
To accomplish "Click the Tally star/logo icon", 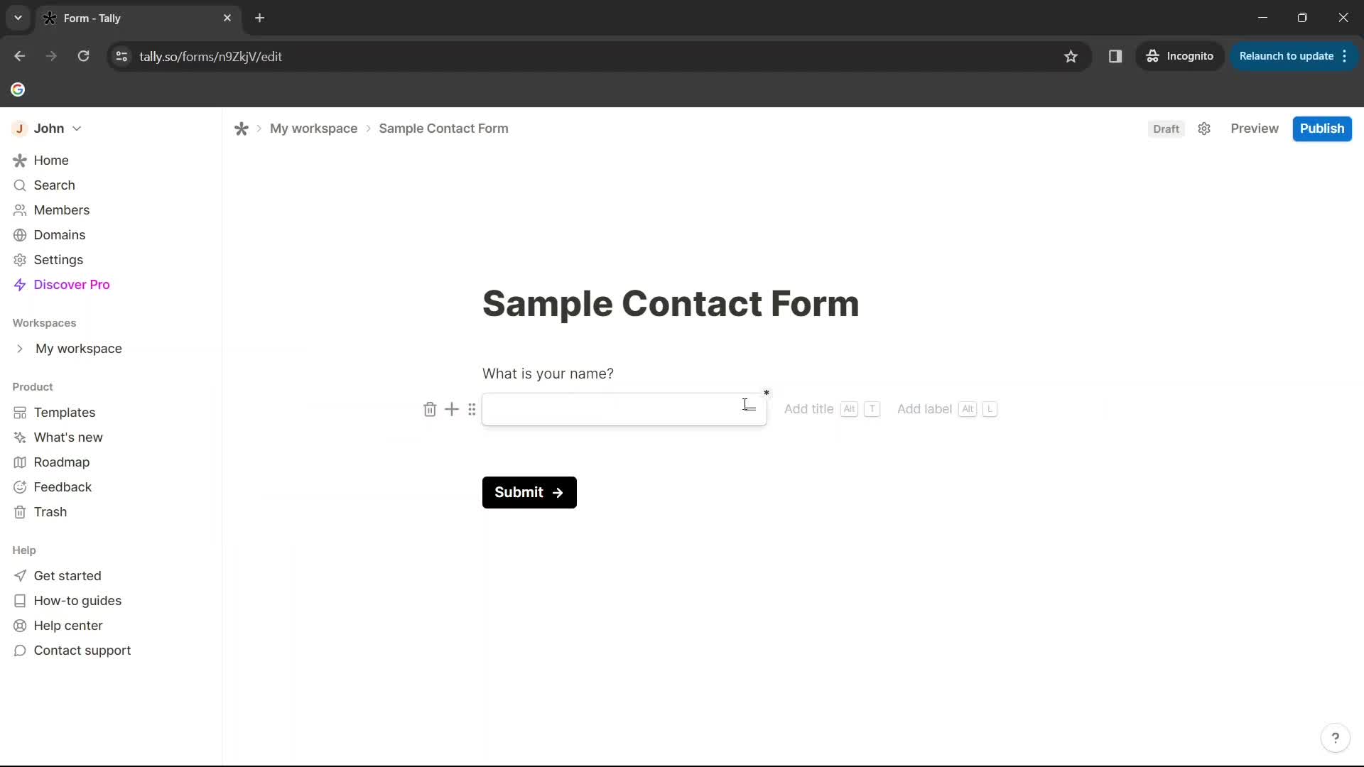I will pyautogui.click(x=241, y=129).
